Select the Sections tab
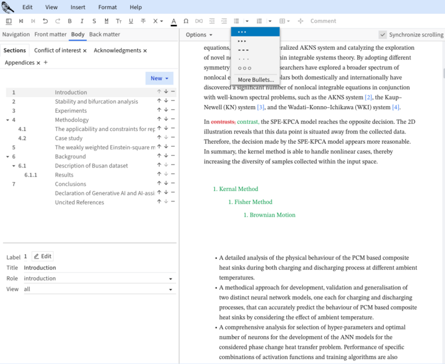This screenshot has height=364, width=445. [15, 50]
